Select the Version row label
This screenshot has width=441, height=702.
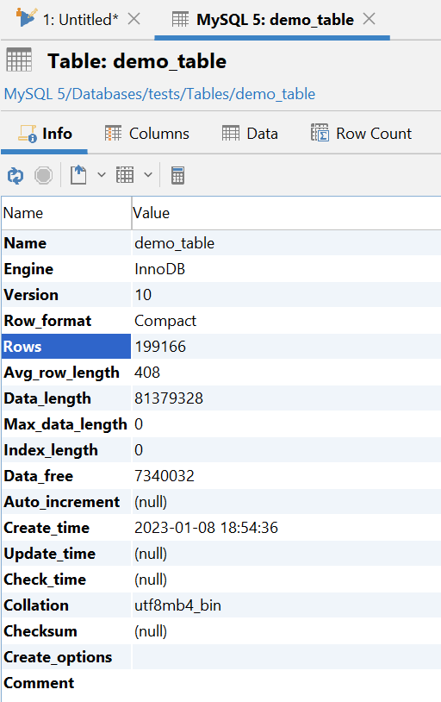click(31, 295)
